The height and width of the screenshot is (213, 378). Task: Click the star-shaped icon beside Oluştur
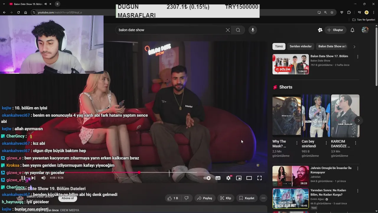point(320,30)
